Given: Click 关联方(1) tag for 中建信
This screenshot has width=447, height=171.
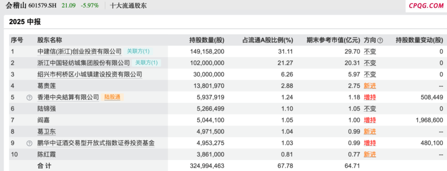Looking at the screenshot, I should [x=138, y=52].
